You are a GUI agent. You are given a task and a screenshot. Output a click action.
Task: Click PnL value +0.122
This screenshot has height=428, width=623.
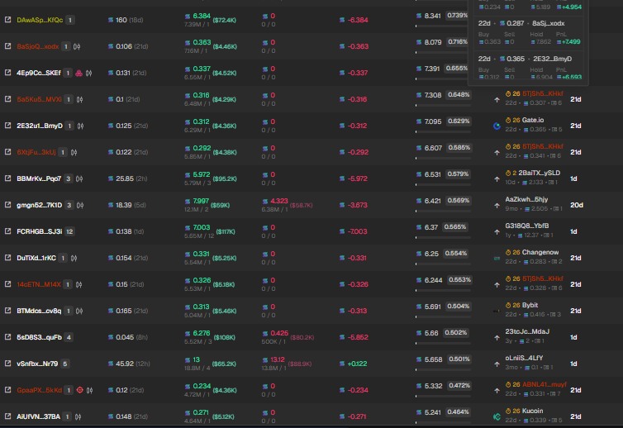coord(357,364)
